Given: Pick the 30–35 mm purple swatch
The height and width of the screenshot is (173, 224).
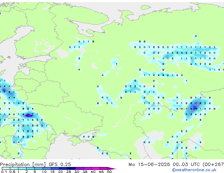Looking at the screenshot, I should point(79,168).
